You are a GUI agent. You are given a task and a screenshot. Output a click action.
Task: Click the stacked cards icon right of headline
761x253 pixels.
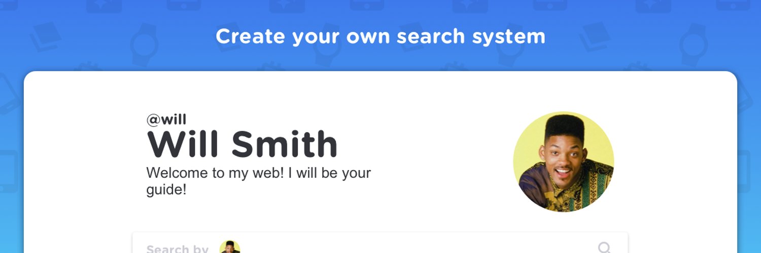click(x=595, y=36)
